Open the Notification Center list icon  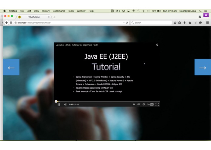click(206, 11)
